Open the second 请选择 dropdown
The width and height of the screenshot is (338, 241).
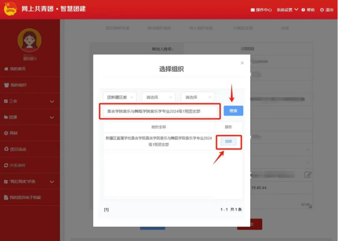click(x=158, y=97)
